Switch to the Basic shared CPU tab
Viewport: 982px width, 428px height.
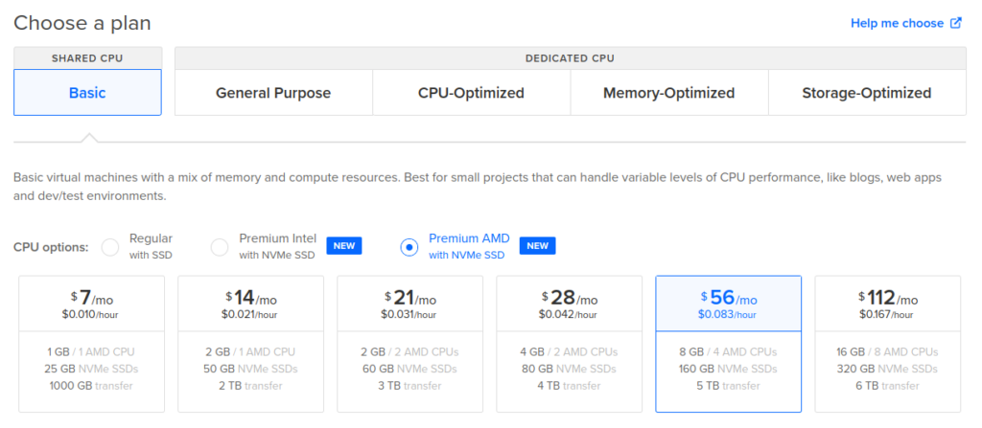point(87,93)
